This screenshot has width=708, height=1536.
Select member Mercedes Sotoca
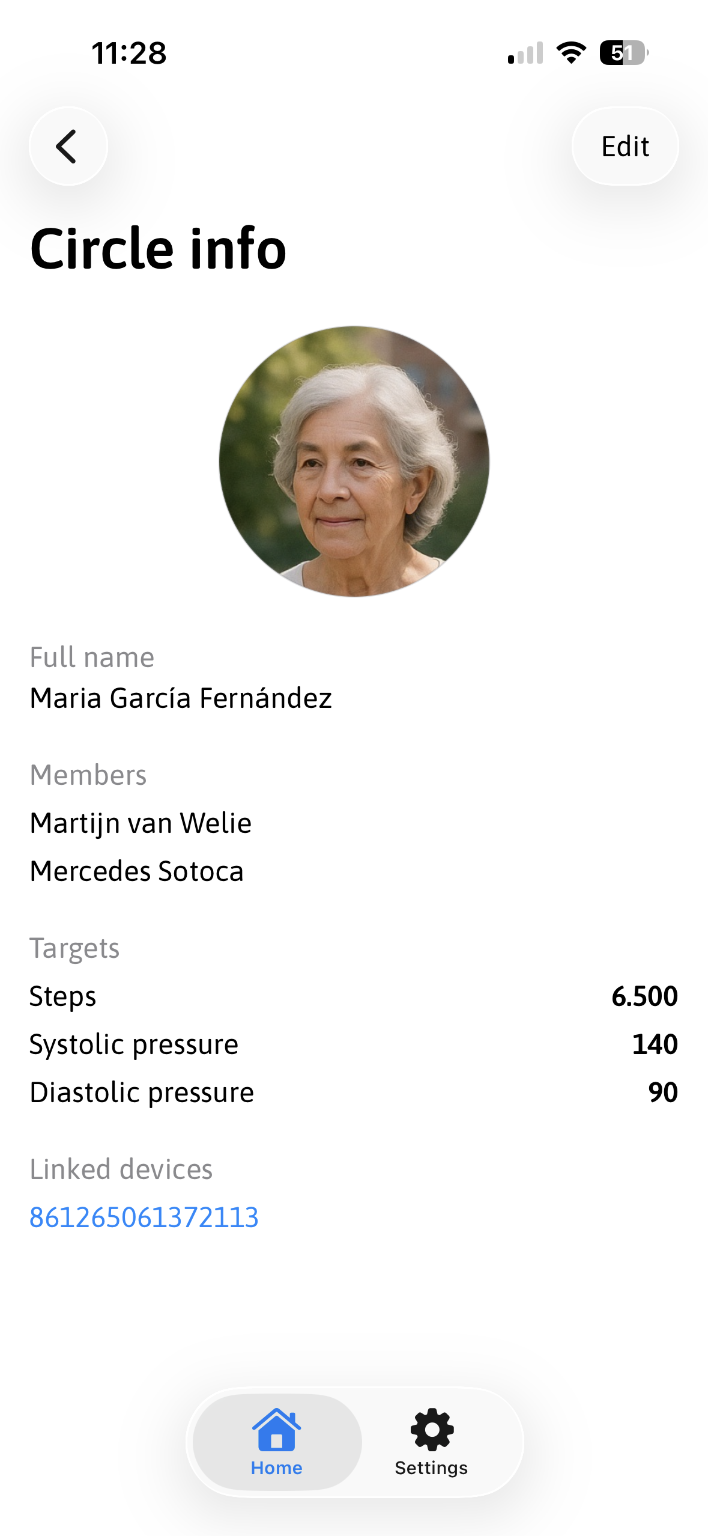pyautogui.click(x=137, y=871)
